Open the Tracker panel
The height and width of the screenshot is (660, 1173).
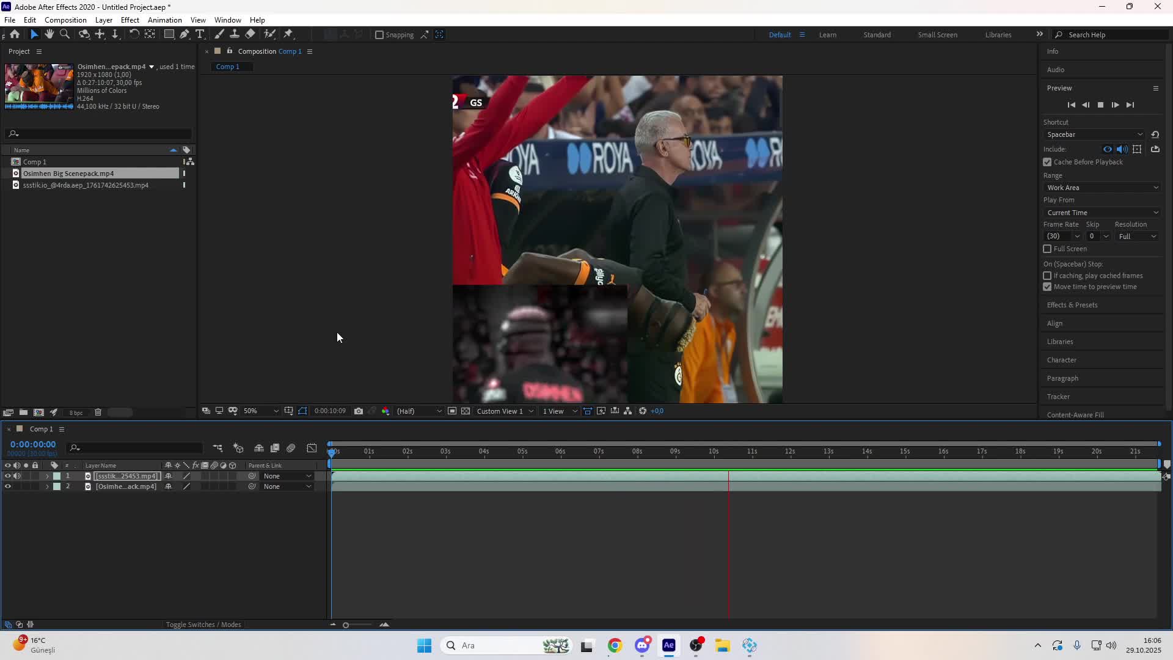pos(1058,397)
